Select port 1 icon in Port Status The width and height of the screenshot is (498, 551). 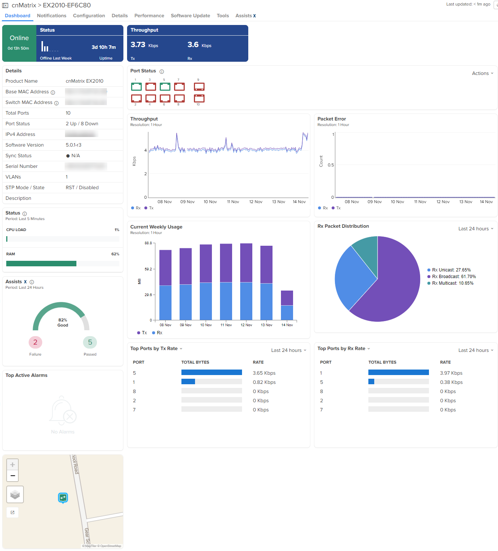tap(136, 87)
